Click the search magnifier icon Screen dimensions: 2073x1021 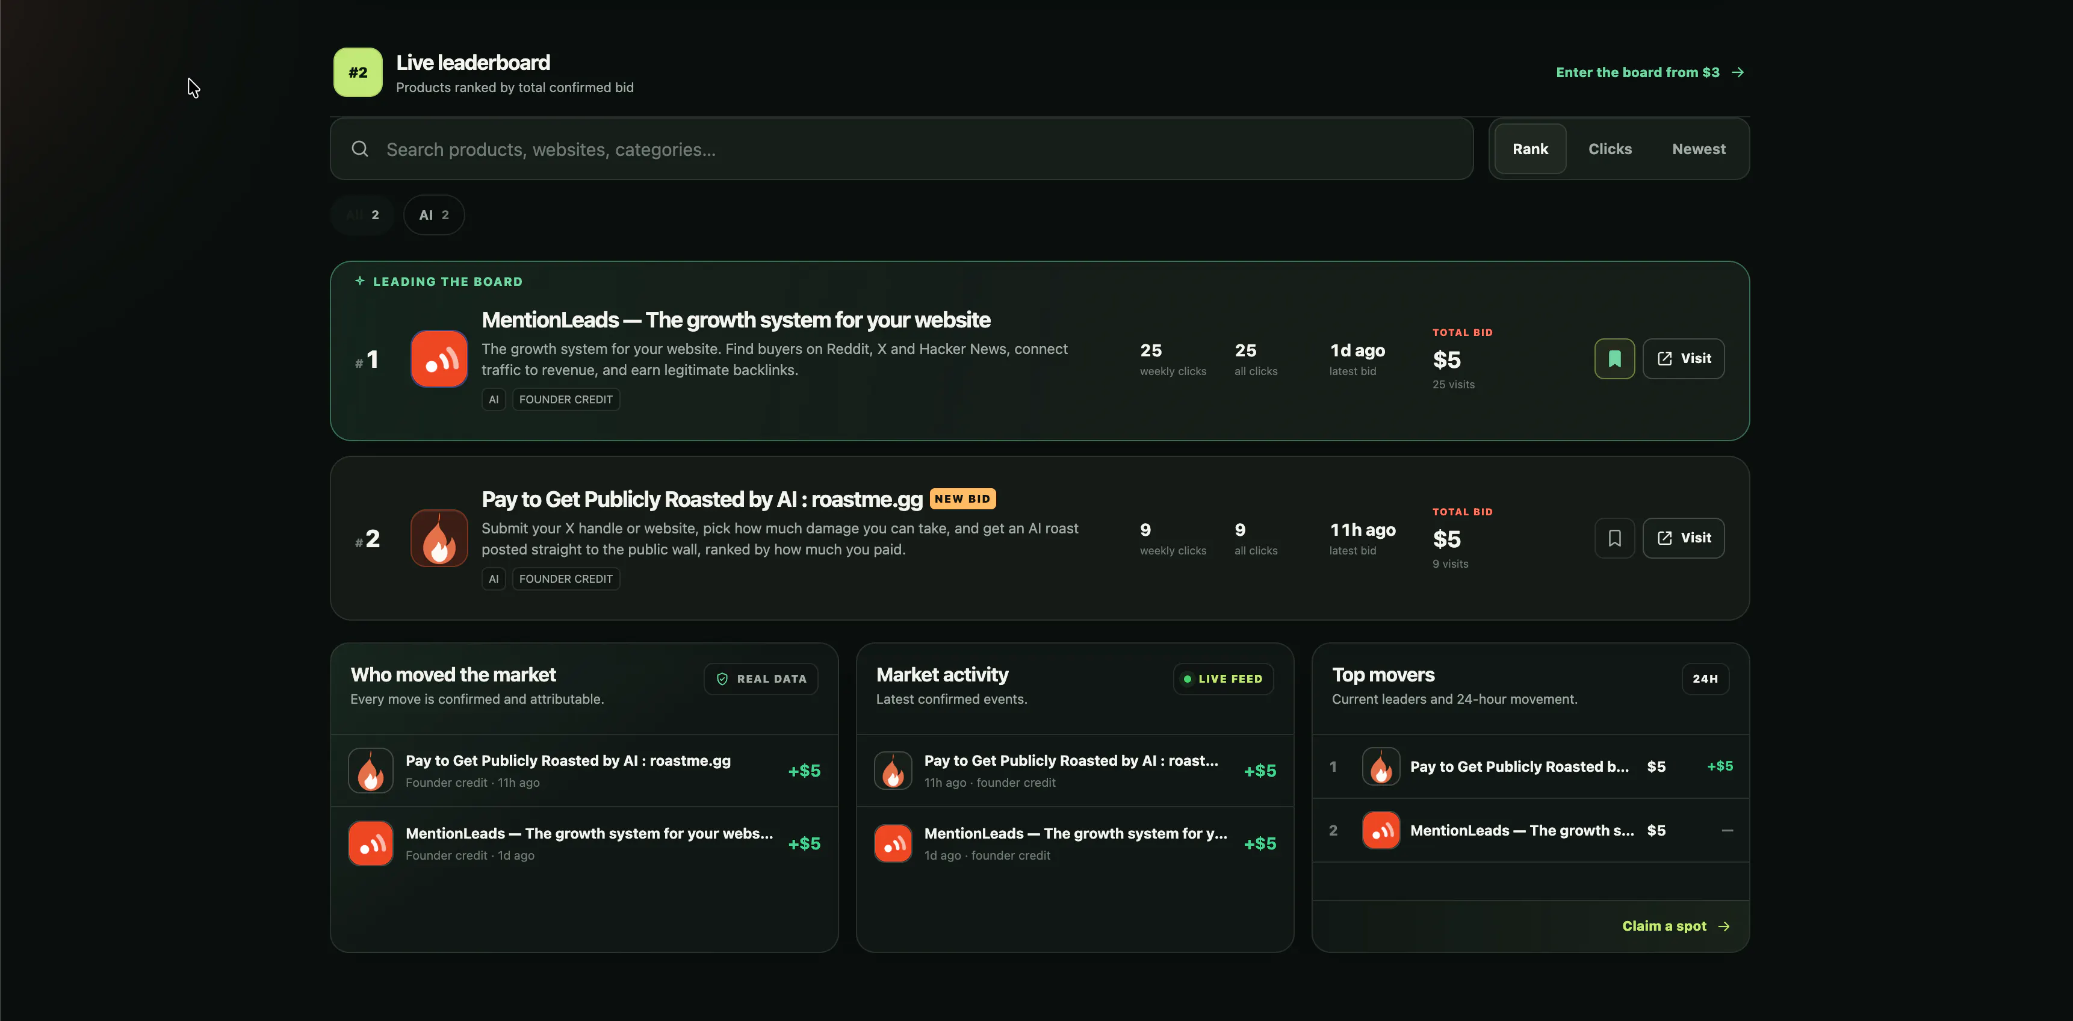(360, 149)
